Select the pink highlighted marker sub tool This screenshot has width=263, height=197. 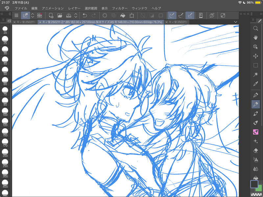click(x=255, y=132)
